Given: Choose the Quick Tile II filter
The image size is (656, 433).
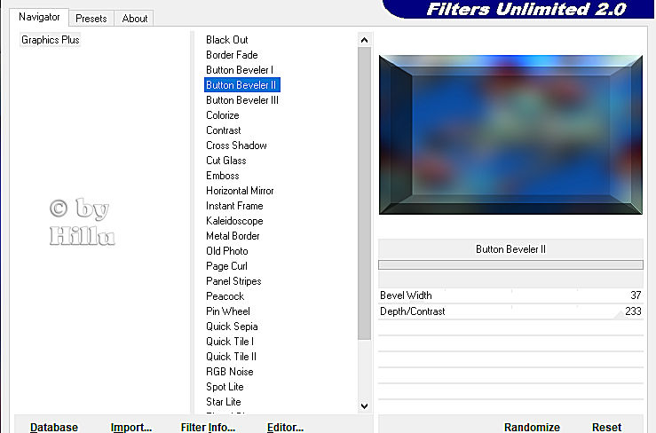Looking at the screenshot, I should 231,356.
